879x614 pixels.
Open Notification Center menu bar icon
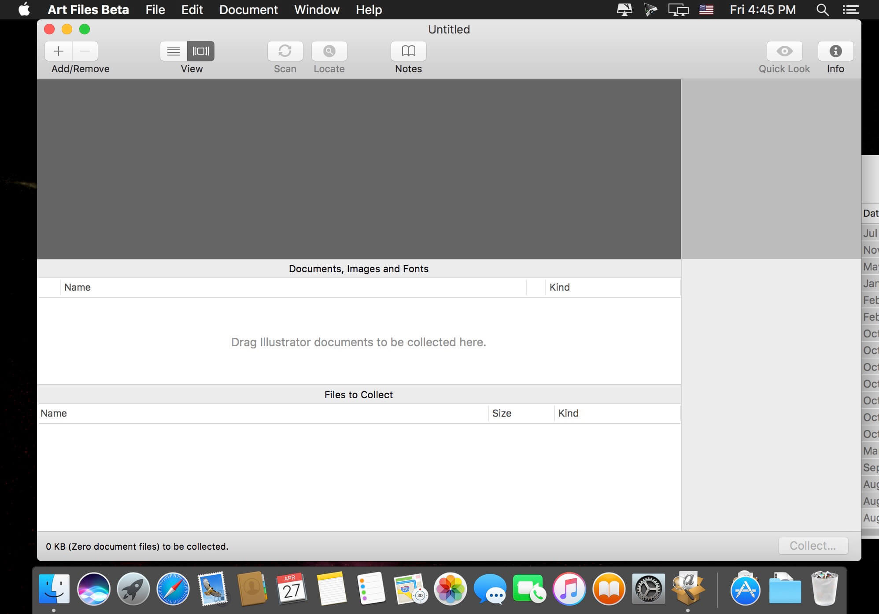tap(851, 10)
